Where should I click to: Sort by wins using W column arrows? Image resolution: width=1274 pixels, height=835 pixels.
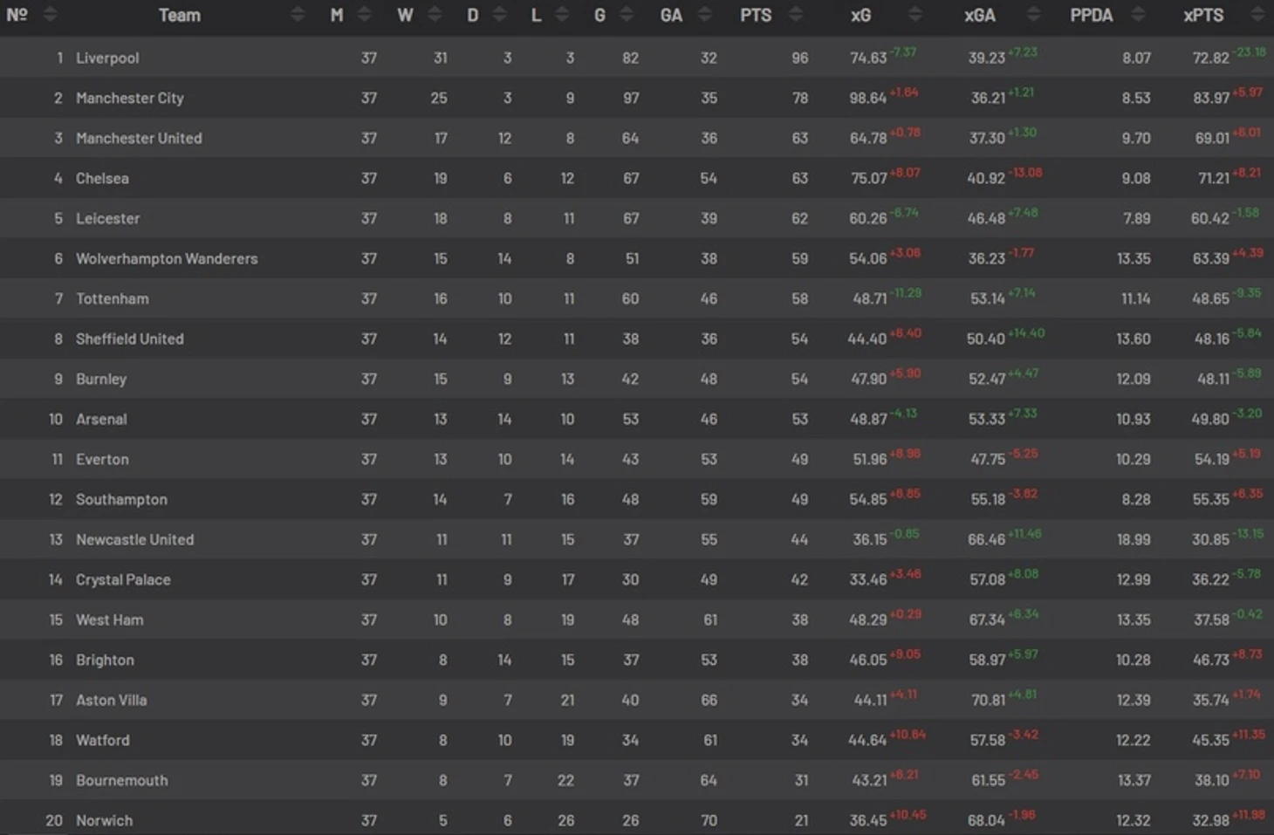435,15
